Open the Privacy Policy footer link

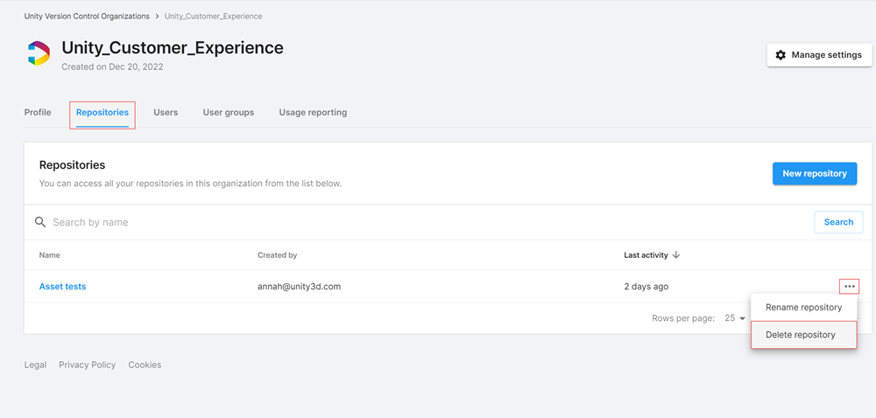[87, 365]
